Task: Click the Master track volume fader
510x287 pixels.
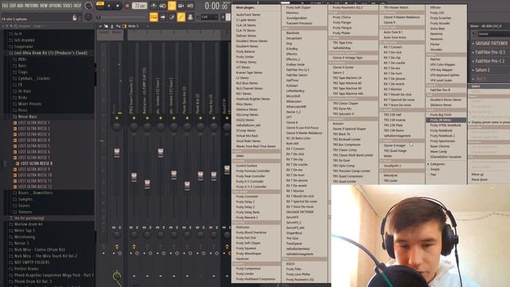Action: click(117, 153)
